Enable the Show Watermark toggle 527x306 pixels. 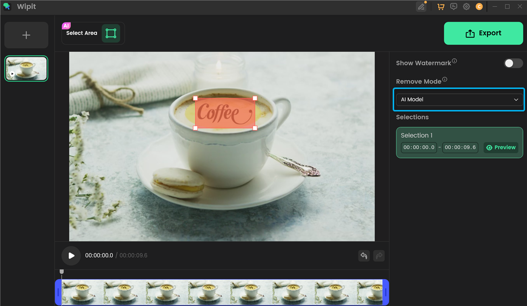[513, 63]
